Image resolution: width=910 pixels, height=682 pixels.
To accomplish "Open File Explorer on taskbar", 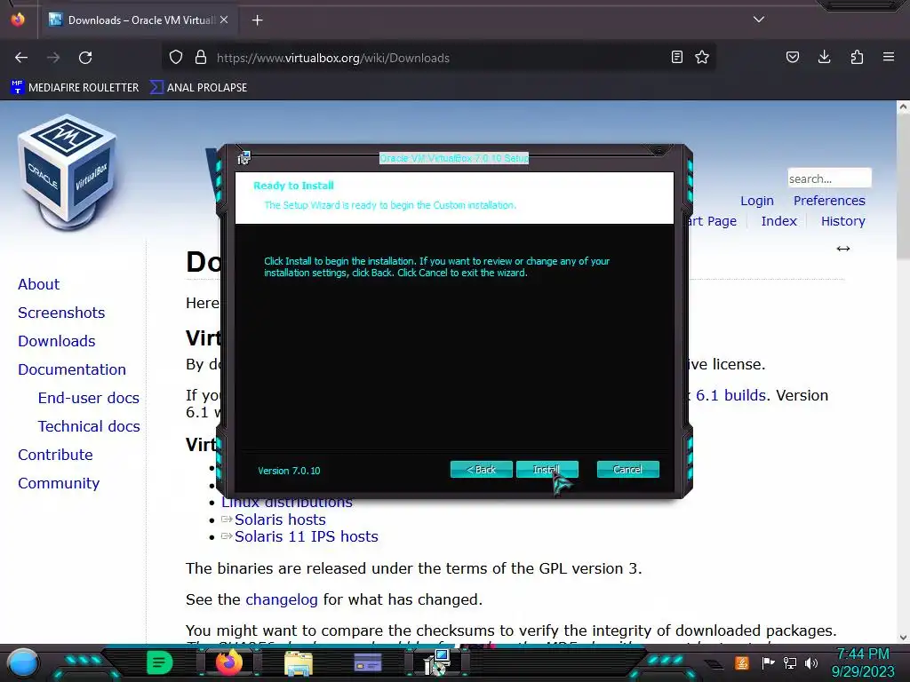I will tap(299, 662).
